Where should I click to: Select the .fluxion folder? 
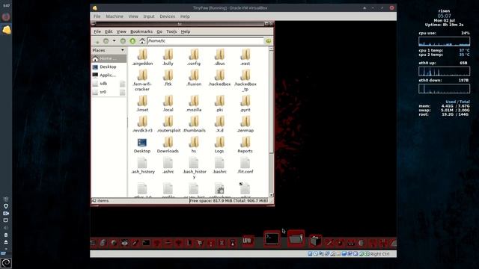(194, 78)
